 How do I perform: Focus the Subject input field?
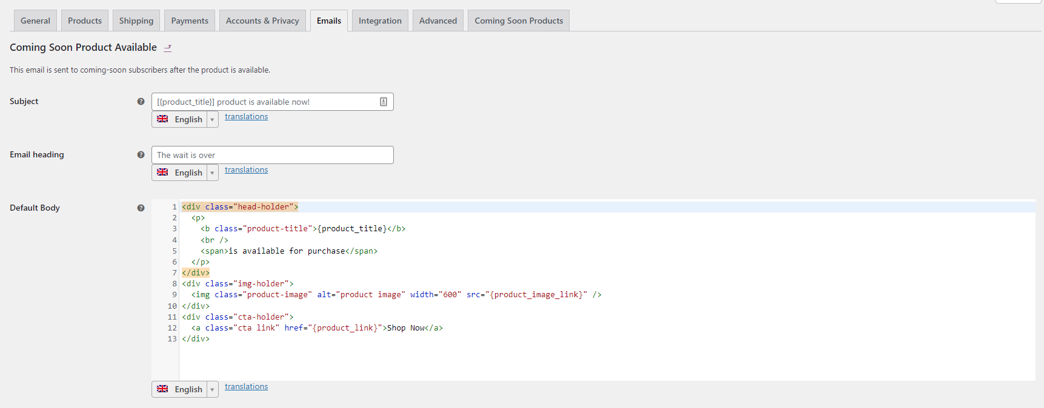273,102
